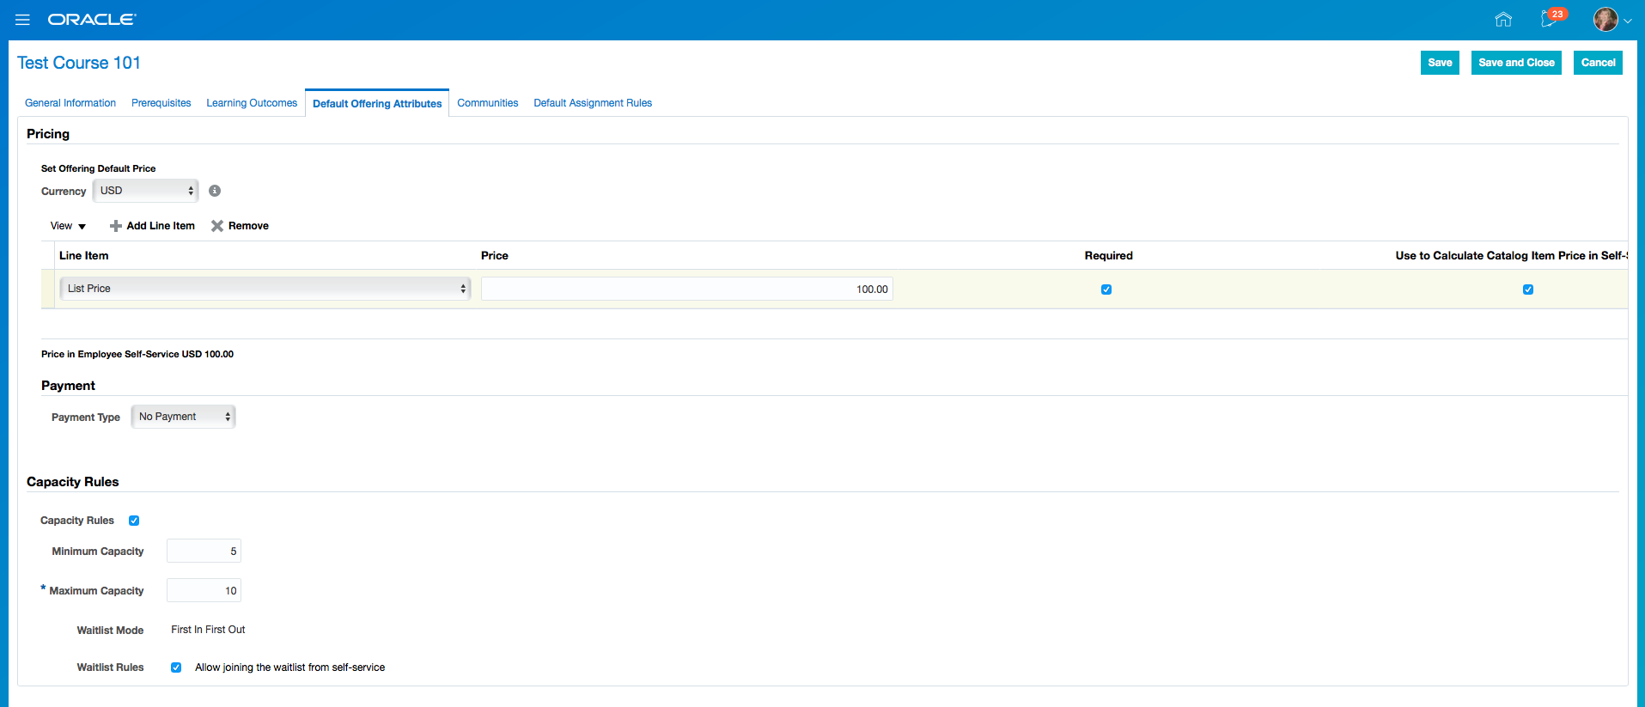Click the Line Item column header
The width and height of the screenshot is (1645, 707).
click(84, 256)
